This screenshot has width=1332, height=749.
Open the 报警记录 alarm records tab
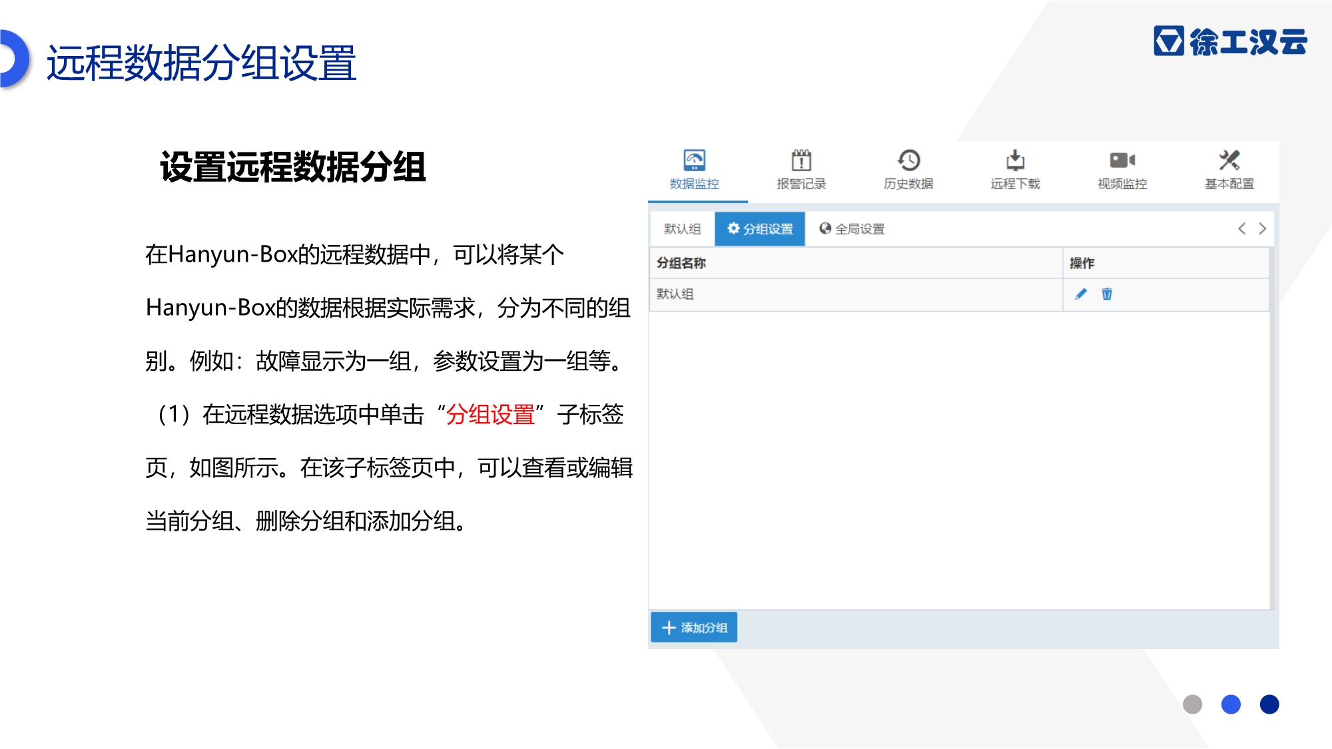pos(801,170)
